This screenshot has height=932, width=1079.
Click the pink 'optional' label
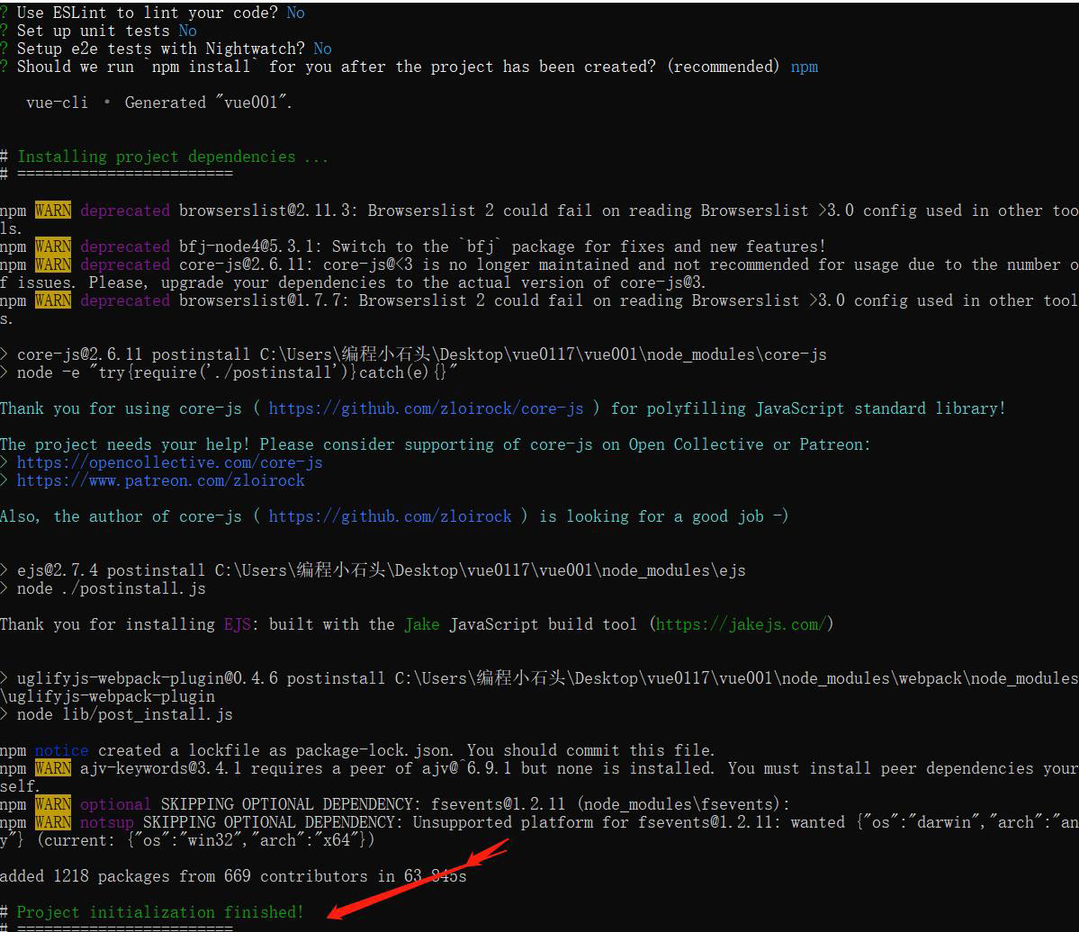pyautogui.click(x=115, y=804)
